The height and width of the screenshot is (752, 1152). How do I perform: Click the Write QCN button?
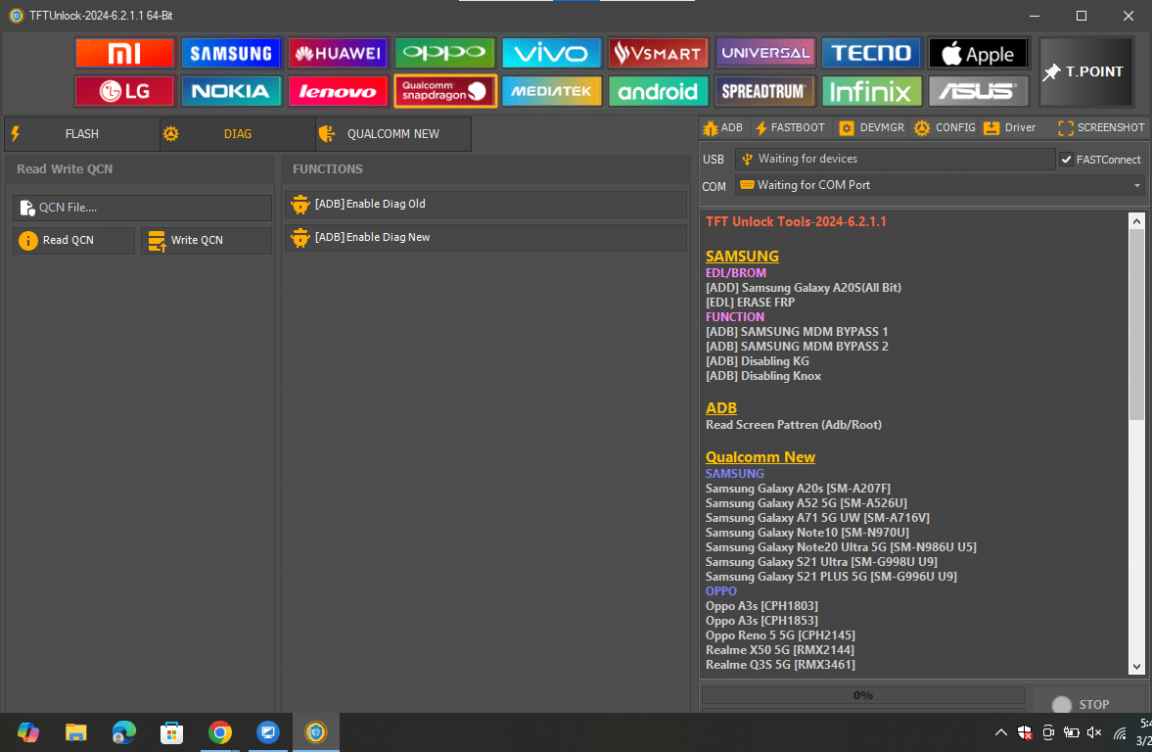206,240
